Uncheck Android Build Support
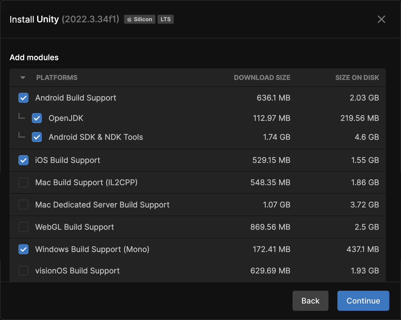Screen dimensions: 401x320 coord(23,98)
